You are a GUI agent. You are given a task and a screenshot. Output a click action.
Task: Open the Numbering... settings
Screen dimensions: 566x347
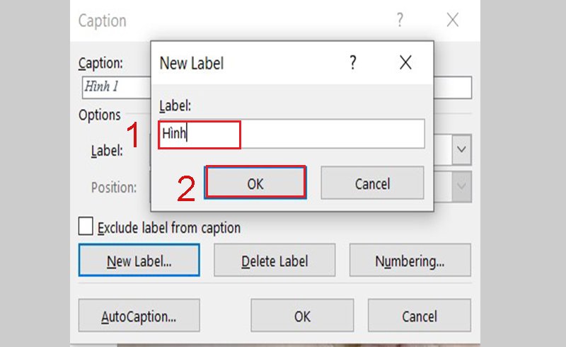410,261
